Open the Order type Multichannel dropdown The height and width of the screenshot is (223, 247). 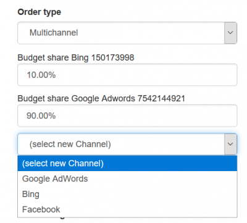tap(127, 33)
